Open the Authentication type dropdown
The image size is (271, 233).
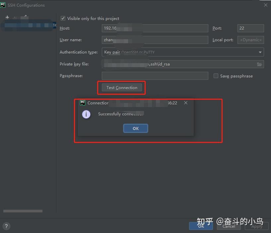260,52
